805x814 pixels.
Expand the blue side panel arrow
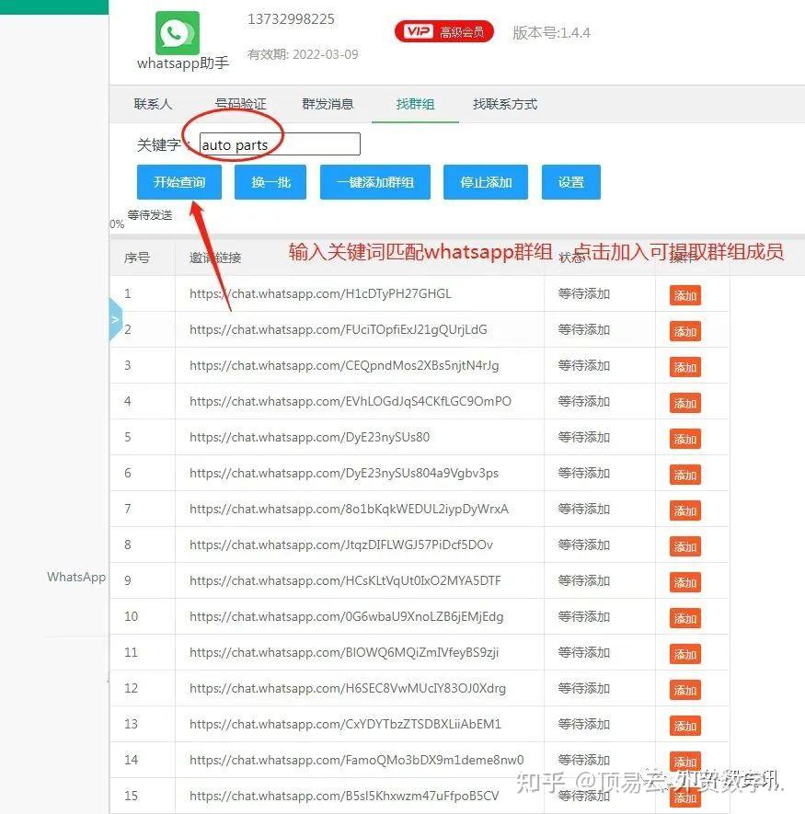pyautogui.click(x=115, y=319)
